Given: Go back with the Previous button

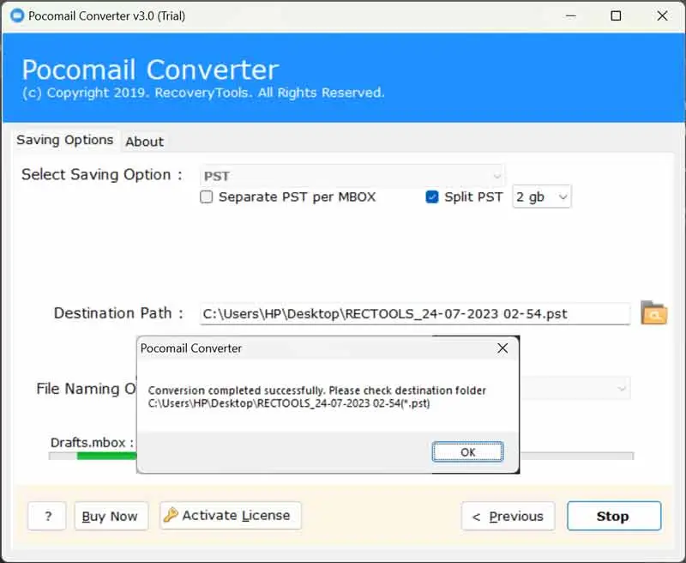Looking at the screenshot, I should pos(508,516).
